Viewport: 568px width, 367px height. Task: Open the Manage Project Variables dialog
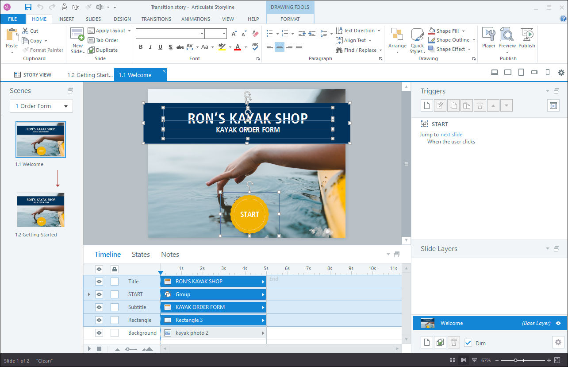tap(553, 105)
